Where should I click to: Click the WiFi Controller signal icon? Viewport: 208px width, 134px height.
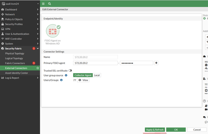pos(3,39)
